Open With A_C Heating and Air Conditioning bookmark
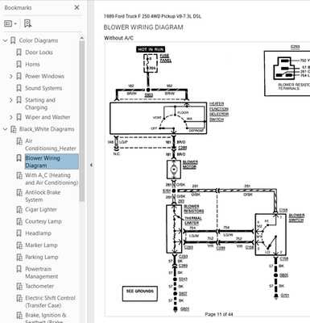Screen dimensions: 310x323 click(x=52, y=179)
